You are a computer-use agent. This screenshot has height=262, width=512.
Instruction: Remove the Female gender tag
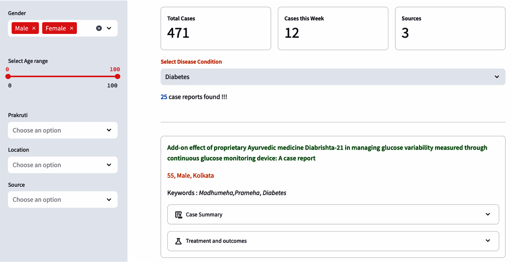coord(71,28)
